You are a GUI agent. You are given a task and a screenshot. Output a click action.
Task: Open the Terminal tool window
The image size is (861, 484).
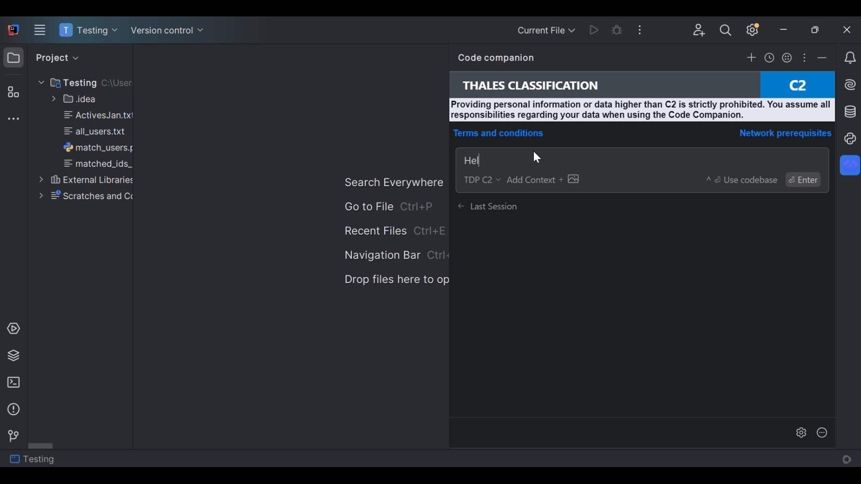(14, 383)
